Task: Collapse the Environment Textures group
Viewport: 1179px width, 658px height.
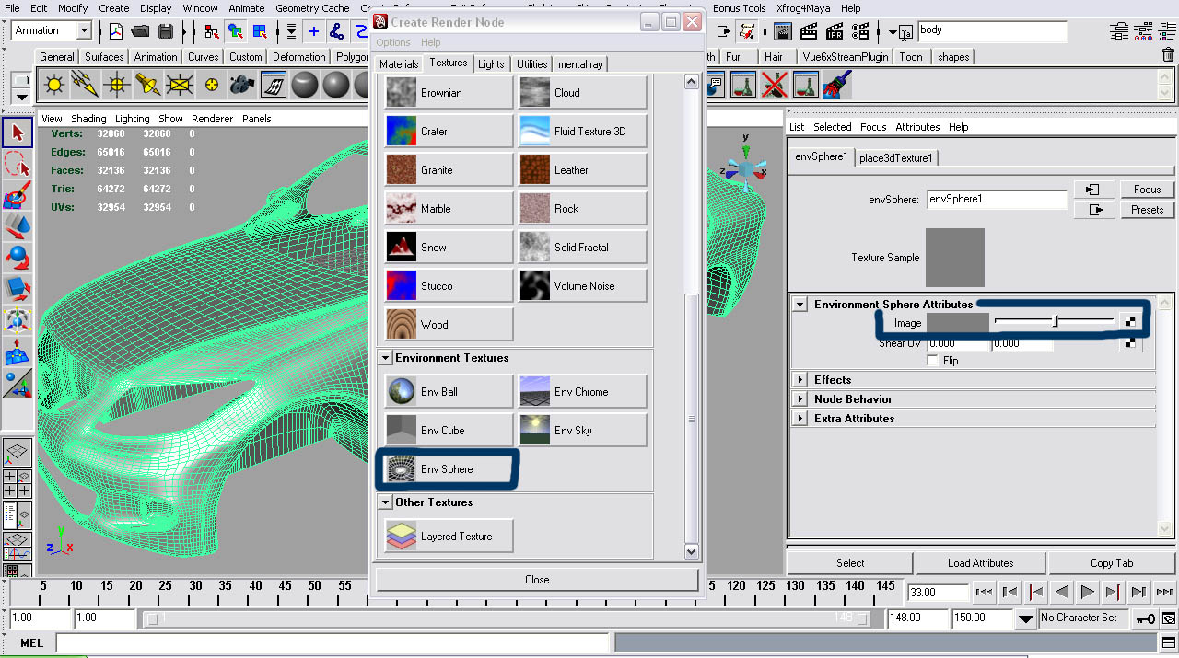Action: click(x=385, y=358)
